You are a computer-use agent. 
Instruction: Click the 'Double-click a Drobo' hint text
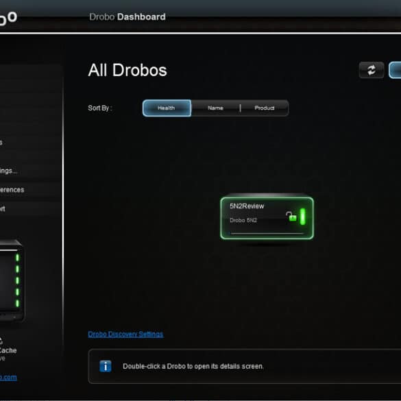pos(193,366)
